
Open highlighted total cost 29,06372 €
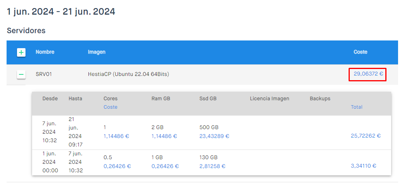[368, 74]
